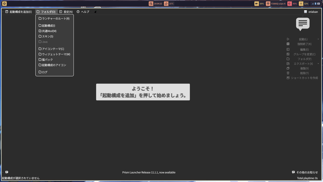Expand the dropdown arrow beside エクスポート(X)
323x182 pixels.
click(318, 64)
